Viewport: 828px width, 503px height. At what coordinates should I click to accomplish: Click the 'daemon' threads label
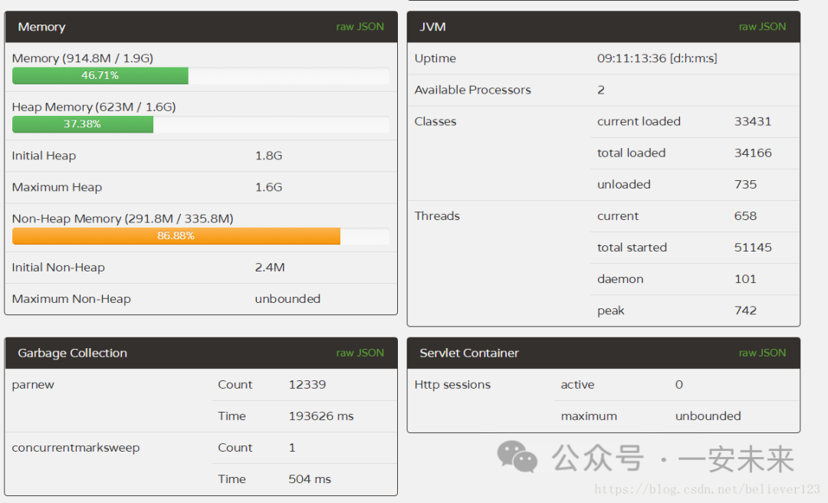(620, 279)
